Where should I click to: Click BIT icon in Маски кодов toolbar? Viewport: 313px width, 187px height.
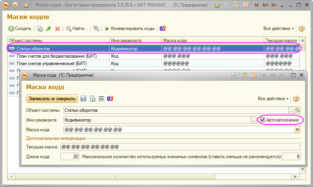tap(163, 28)
